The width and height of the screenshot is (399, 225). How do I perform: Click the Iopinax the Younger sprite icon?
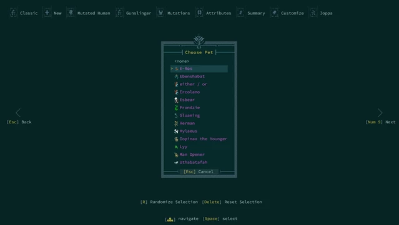point(176,139)
